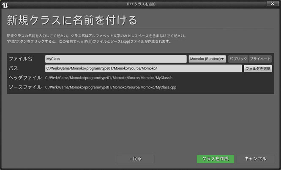Click the source file path ending MyClass.cpp
The height and width of the screenshot is (170, 281).
coord(111,88)
